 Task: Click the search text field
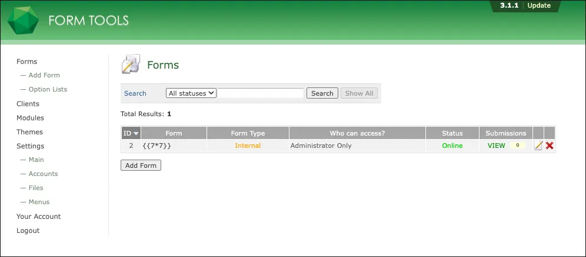[x=261, y=93]
